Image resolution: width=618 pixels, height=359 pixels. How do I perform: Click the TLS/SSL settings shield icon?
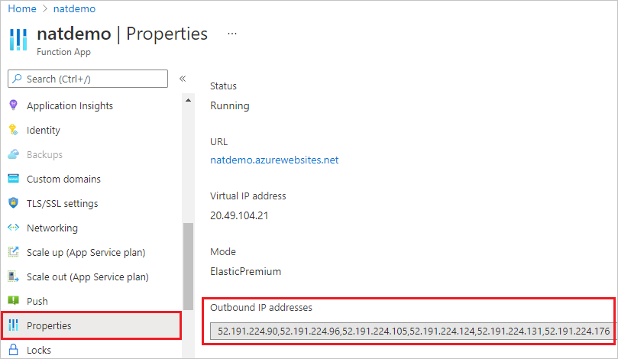point(14,203)
